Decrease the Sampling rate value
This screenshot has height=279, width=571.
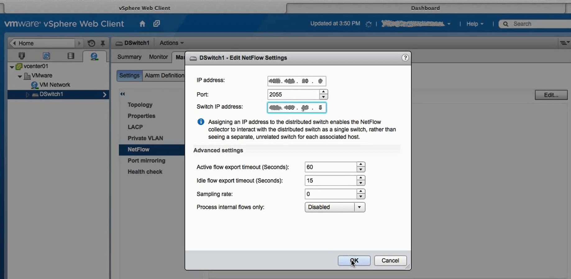tap(361, 196)
